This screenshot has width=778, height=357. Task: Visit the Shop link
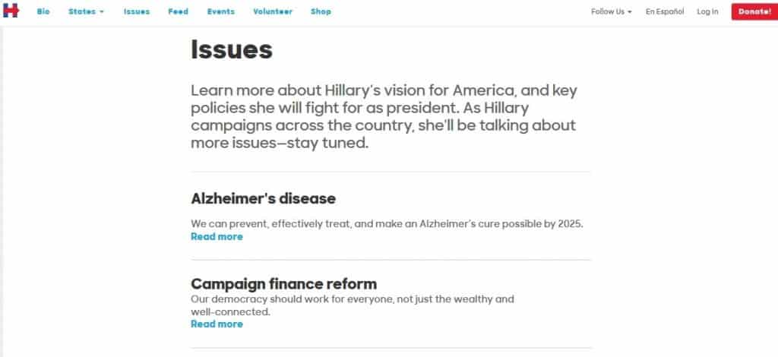click(321, 11)
